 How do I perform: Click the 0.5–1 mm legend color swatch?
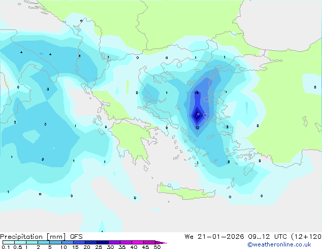pos(20,242)
